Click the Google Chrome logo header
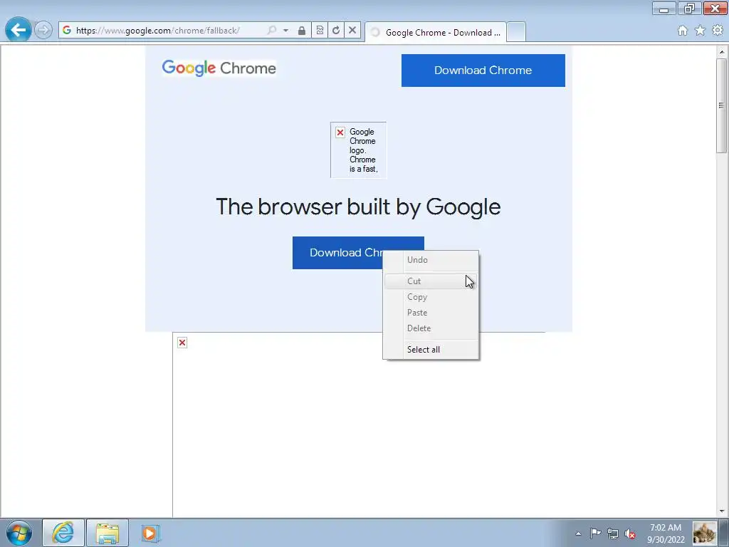 (x=219, y=68)
